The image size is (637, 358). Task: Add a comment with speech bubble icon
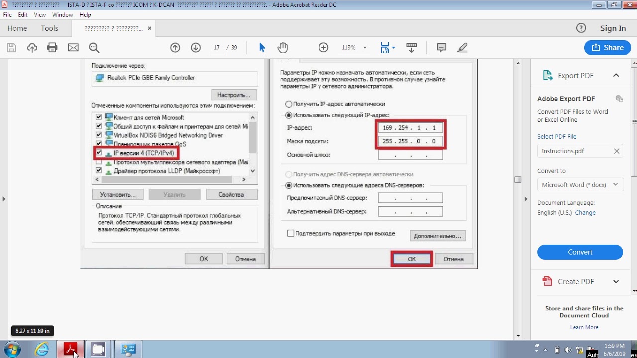pos(441,48)
